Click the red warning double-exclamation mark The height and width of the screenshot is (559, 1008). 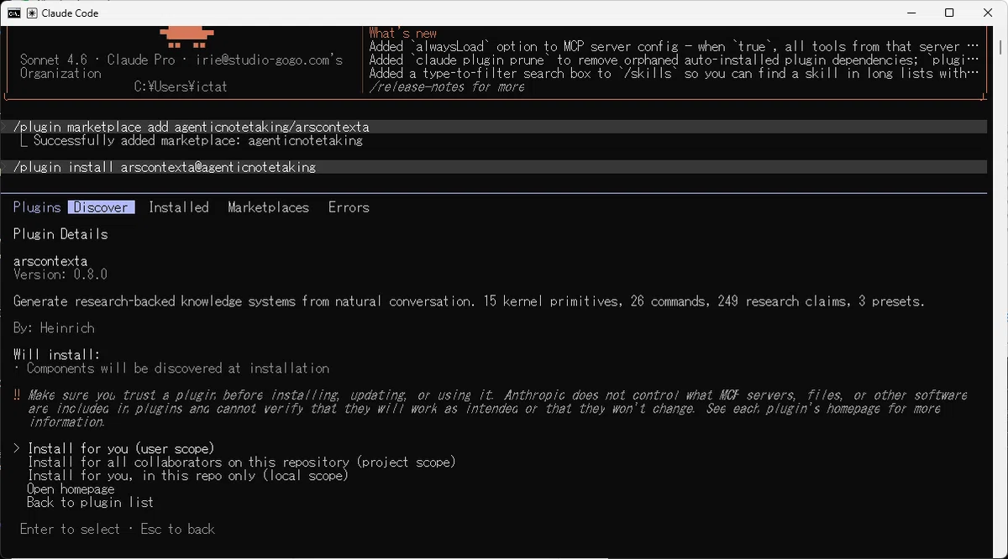17,395
